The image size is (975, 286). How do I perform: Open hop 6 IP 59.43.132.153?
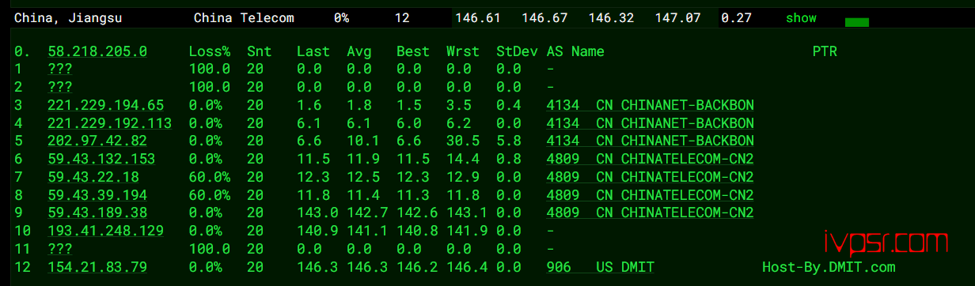[x=101, y=159]
